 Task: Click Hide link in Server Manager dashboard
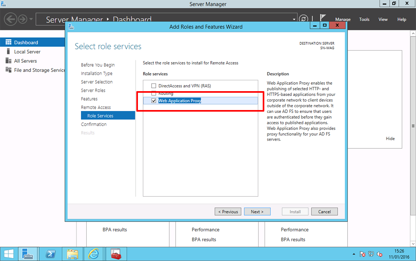coord(390,138)
